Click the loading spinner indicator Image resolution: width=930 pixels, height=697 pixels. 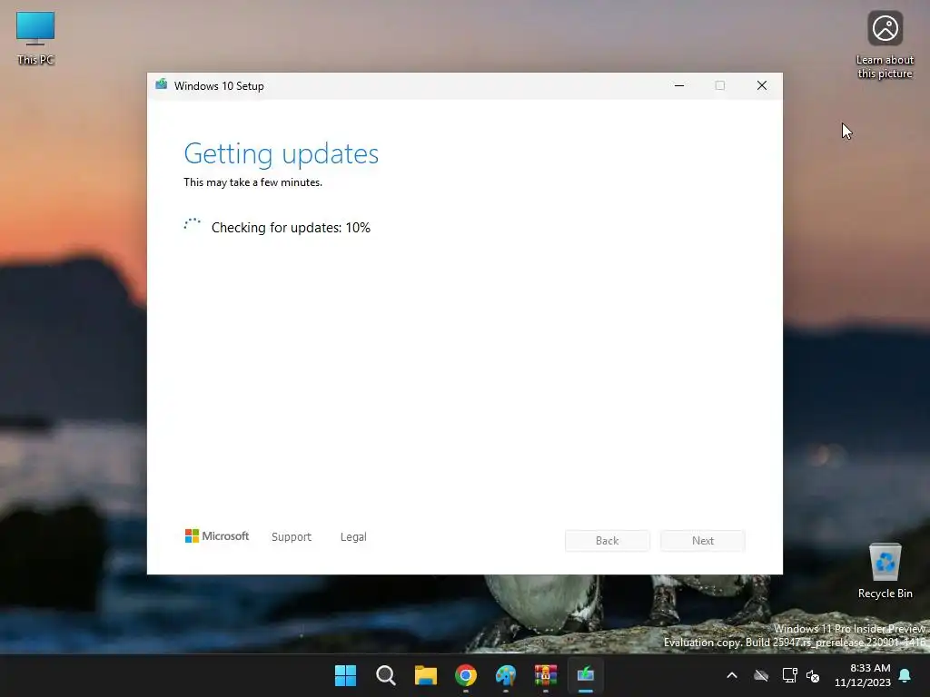[x=193, y=226]
